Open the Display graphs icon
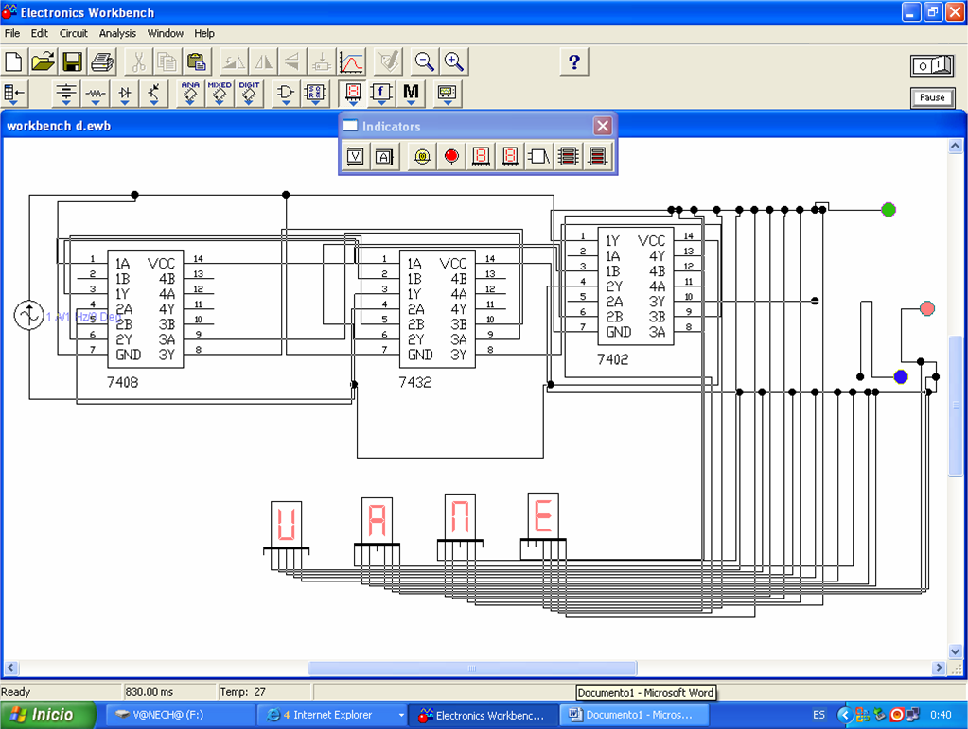This screenshot has width=968, height=729. (x=351, y=62)
